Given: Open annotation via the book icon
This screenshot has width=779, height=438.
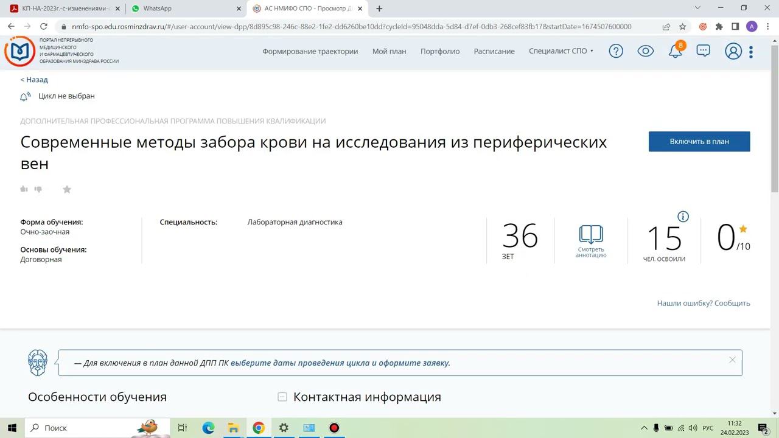Looking at the screenshot, I should [591, 234].
